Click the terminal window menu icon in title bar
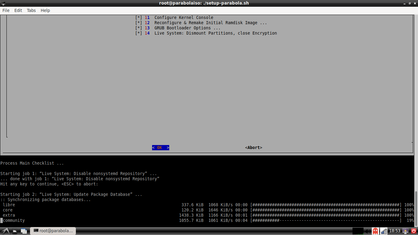Screen dimensions: 418x235 click(x=4, y=3)
